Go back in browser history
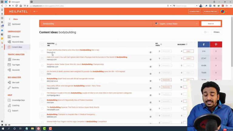This screenshot has width=233, height=131. (x=2, y=6)
